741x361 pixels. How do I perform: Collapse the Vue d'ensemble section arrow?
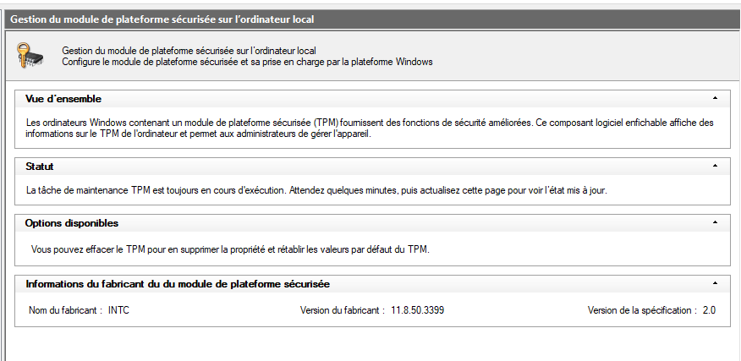[715, 98]
